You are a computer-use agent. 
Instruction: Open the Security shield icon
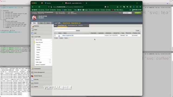[x=32, y=79]
